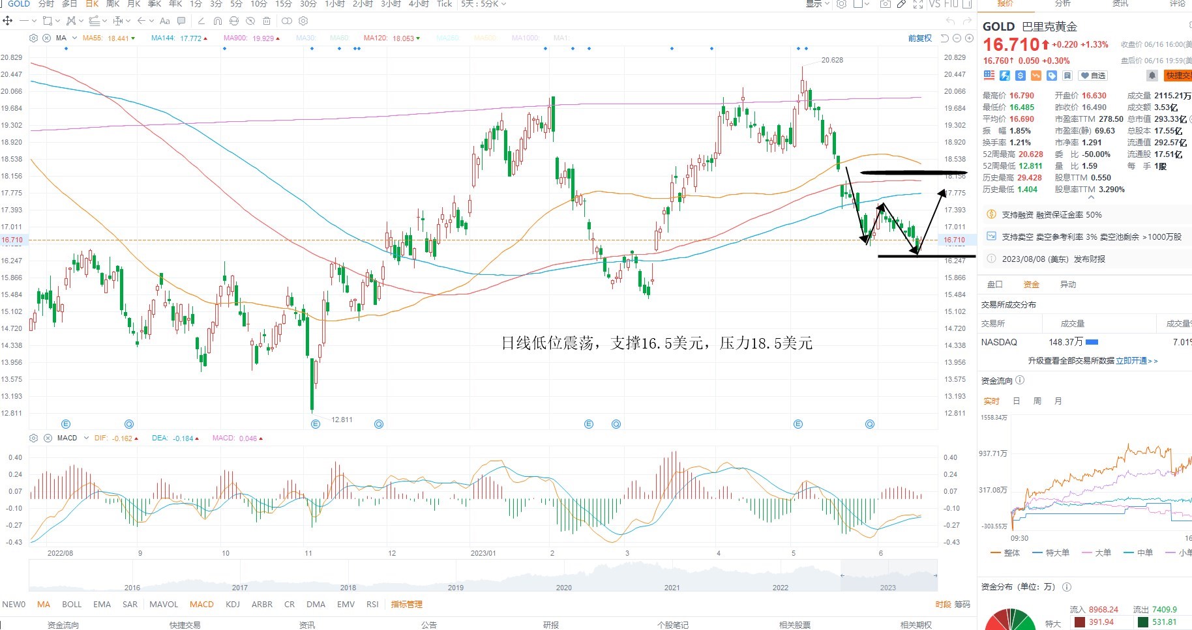Take a chart screenshot with camera icon
The width and height of the screenshot is (1192, 630).
coord(885,4)
